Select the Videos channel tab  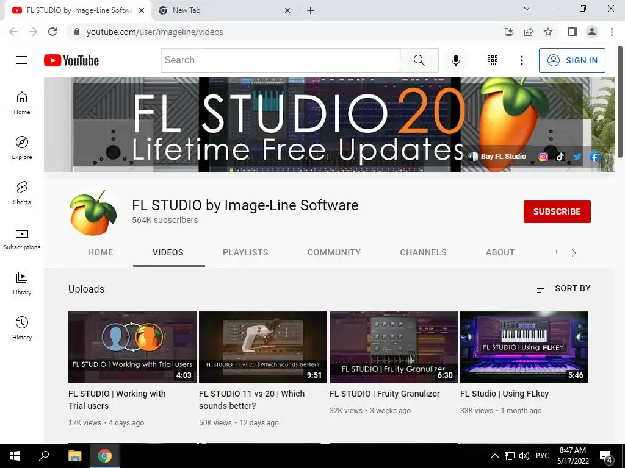(168, 252)
